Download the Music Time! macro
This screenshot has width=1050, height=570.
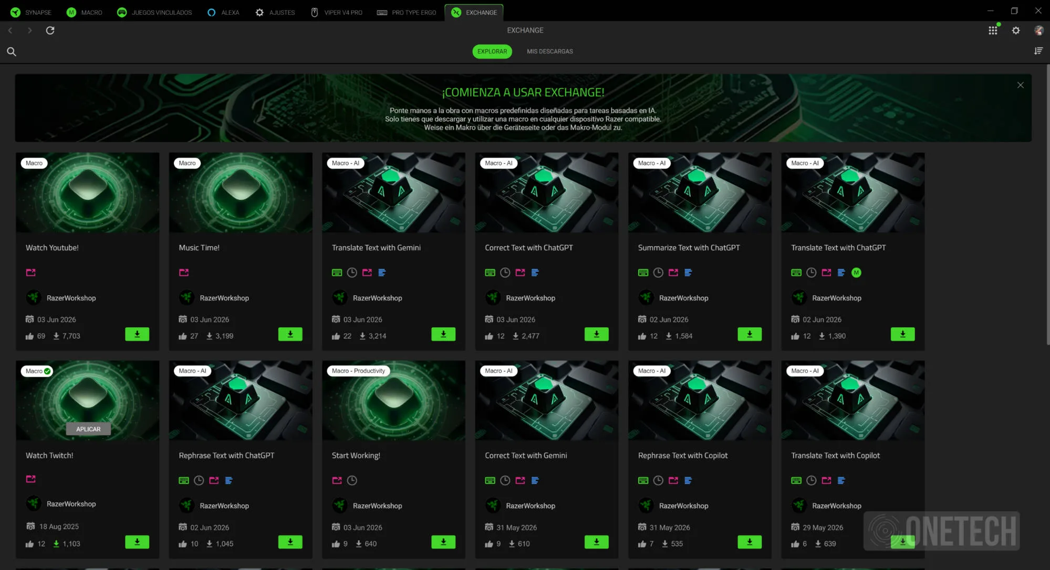(x=290, y=334)
